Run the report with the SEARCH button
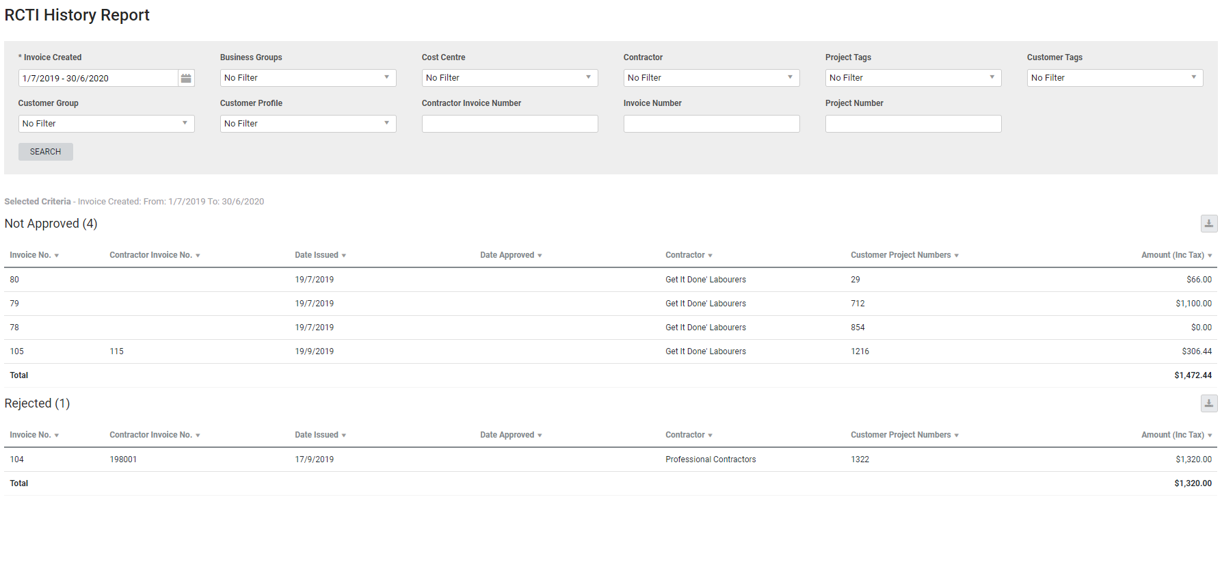 coord(45,152)
